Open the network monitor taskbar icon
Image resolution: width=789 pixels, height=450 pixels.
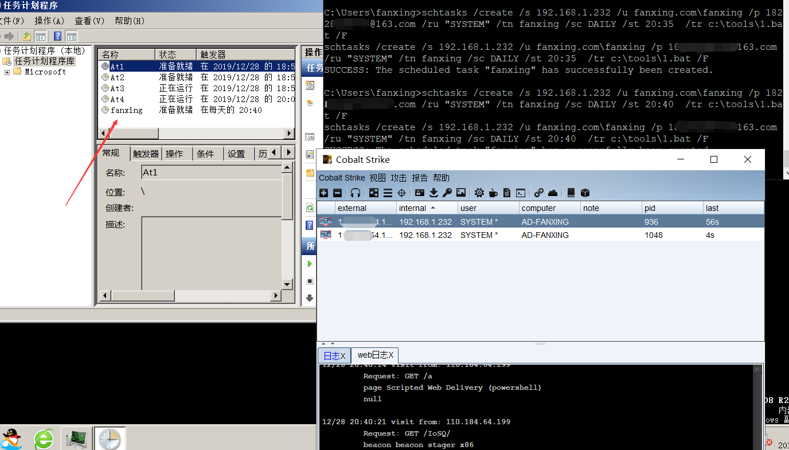76,439
